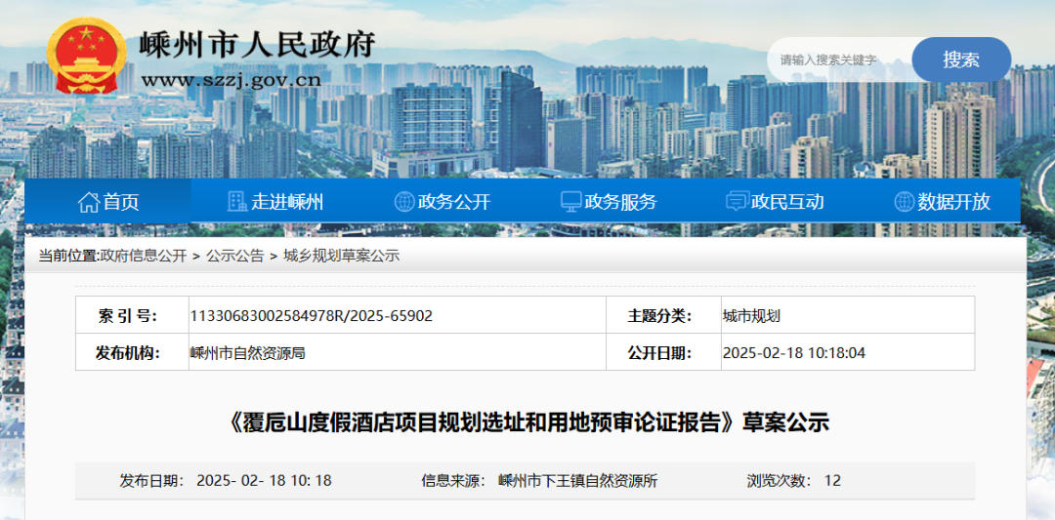Open the 城乡规划草案公示 breadcrumb link
This screenshot has height=520, width=1055.
click(x=341, y=256)
